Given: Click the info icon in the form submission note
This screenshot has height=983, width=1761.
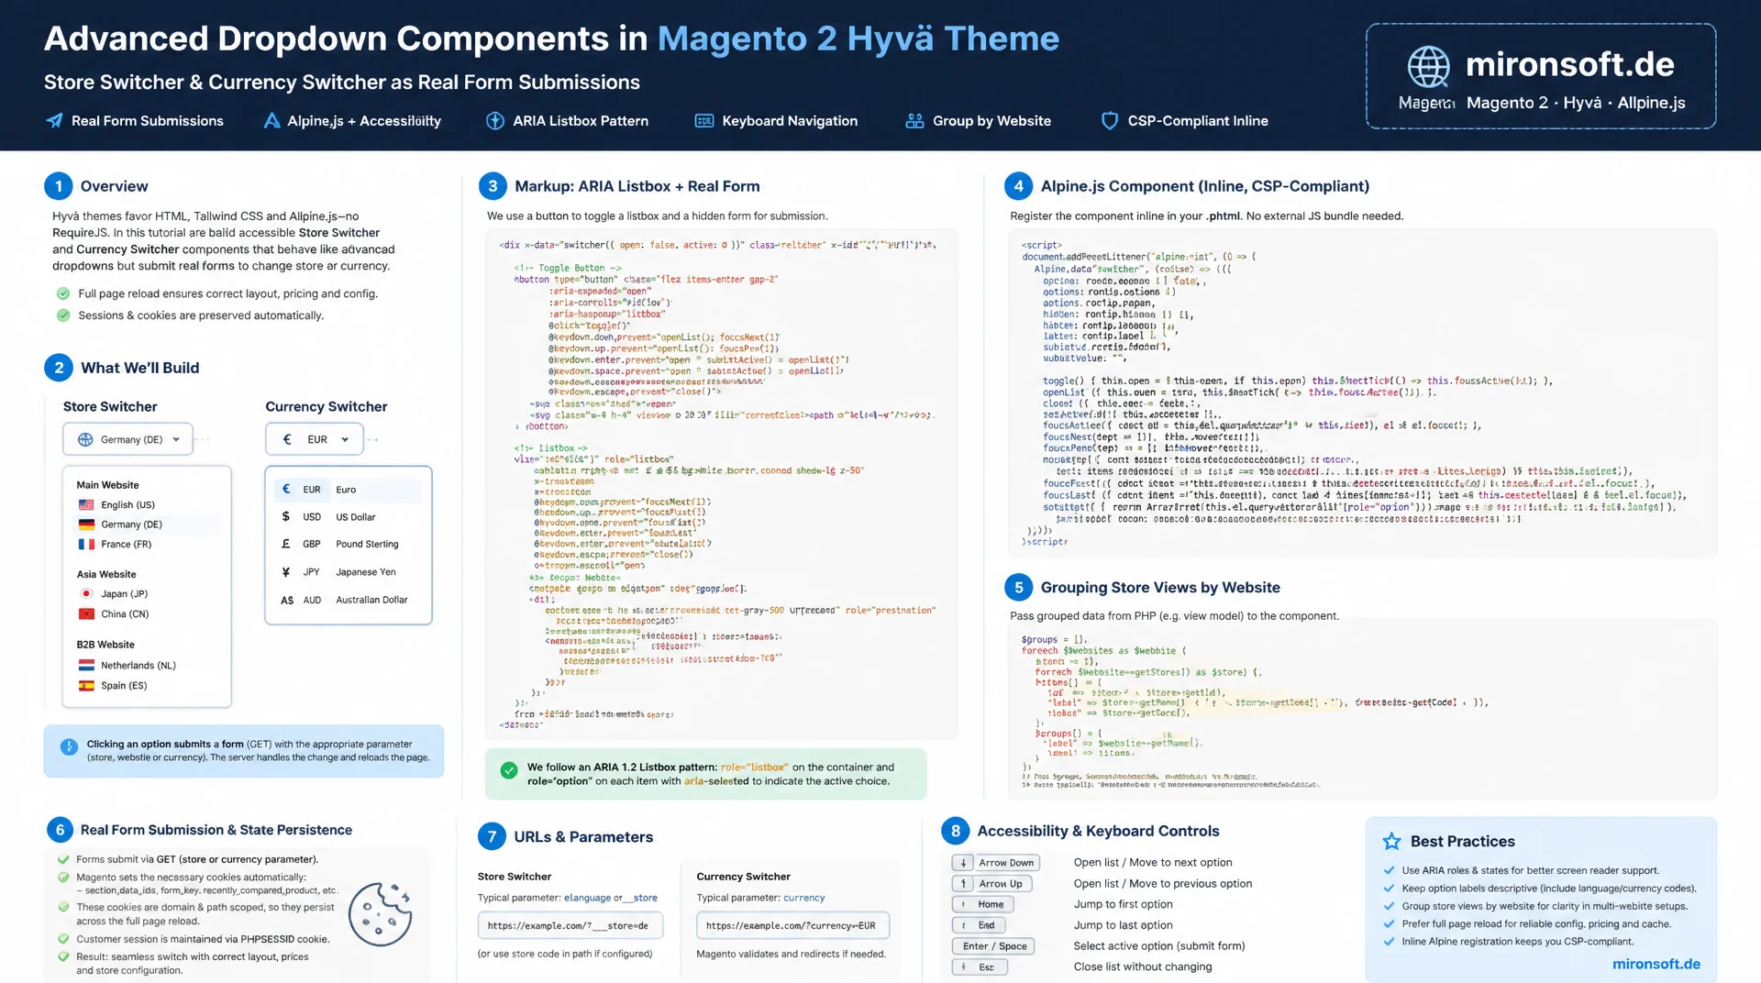Looking at the screenshot, I should 69,747.
